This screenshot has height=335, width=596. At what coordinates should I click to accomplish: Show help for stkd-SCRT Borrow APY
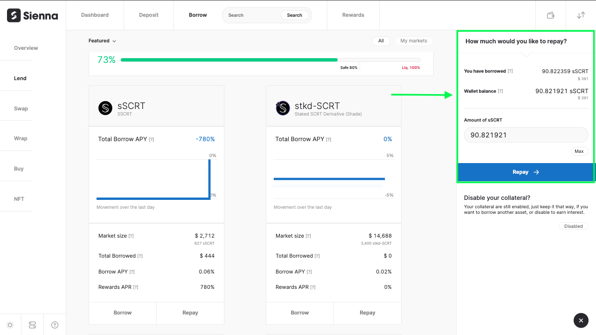(309, 272)
